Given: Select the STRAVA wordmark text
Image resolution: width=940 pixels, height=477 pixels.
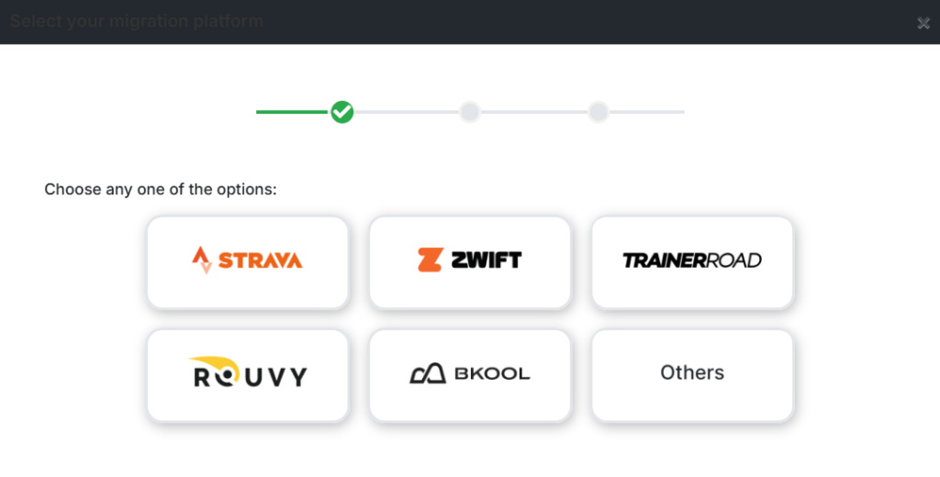Looking at the screenshot, I should (260, 261).
